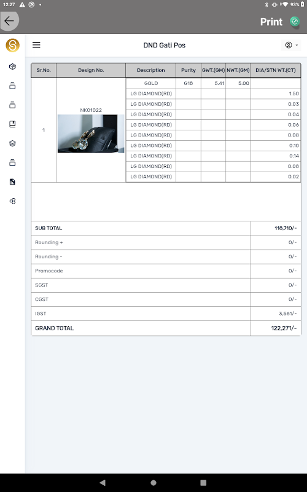Screen dimensions: 307x492
Task: Select the 5.41 gross weight cell
Action: tap(213, 83)
